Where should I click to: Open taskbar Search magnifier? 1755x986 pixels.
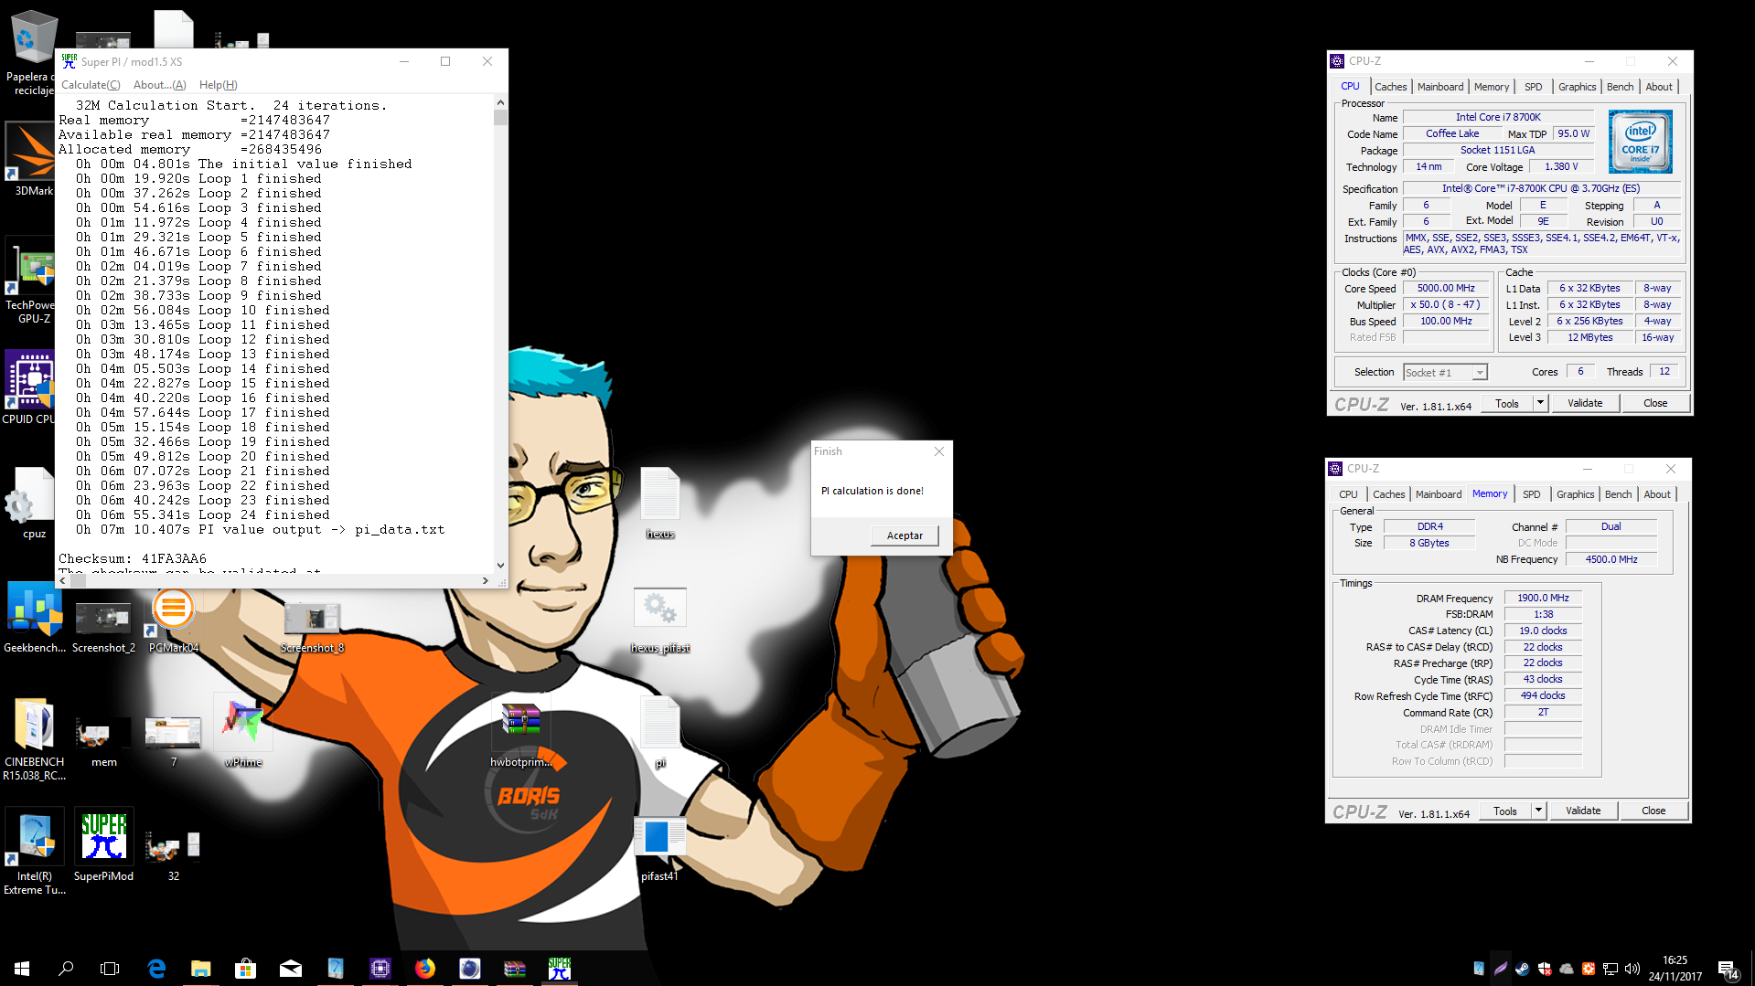tap(66, 969)
